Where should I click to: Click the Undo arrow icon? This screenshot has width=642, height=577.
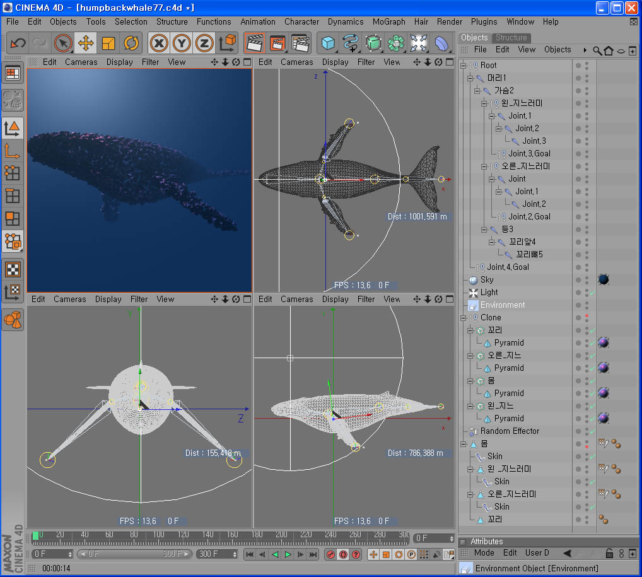click(18, 43)
